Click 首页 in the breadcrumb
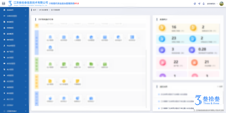 34,10
